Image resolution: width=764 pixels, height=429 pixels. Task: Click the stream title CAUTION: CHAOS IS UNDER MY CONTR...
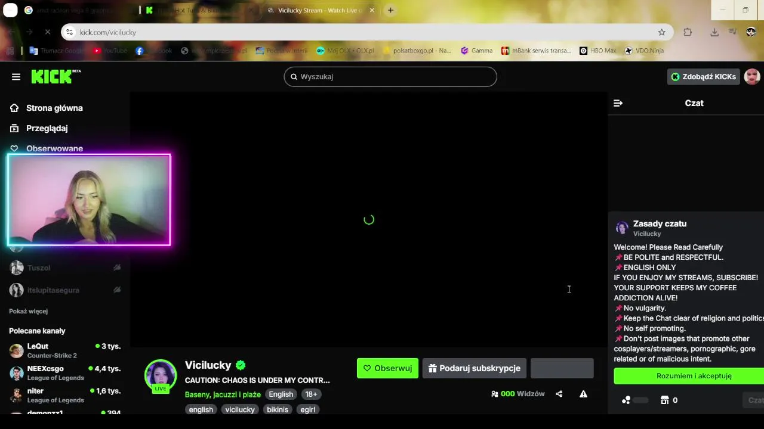coord(257,380)
